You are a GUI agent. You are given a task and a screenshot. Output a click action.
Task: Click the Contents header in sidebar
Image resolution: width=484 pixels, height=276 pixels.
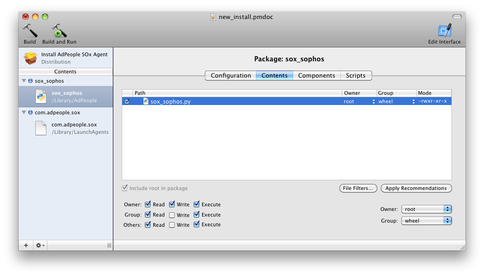click(65, 72)
